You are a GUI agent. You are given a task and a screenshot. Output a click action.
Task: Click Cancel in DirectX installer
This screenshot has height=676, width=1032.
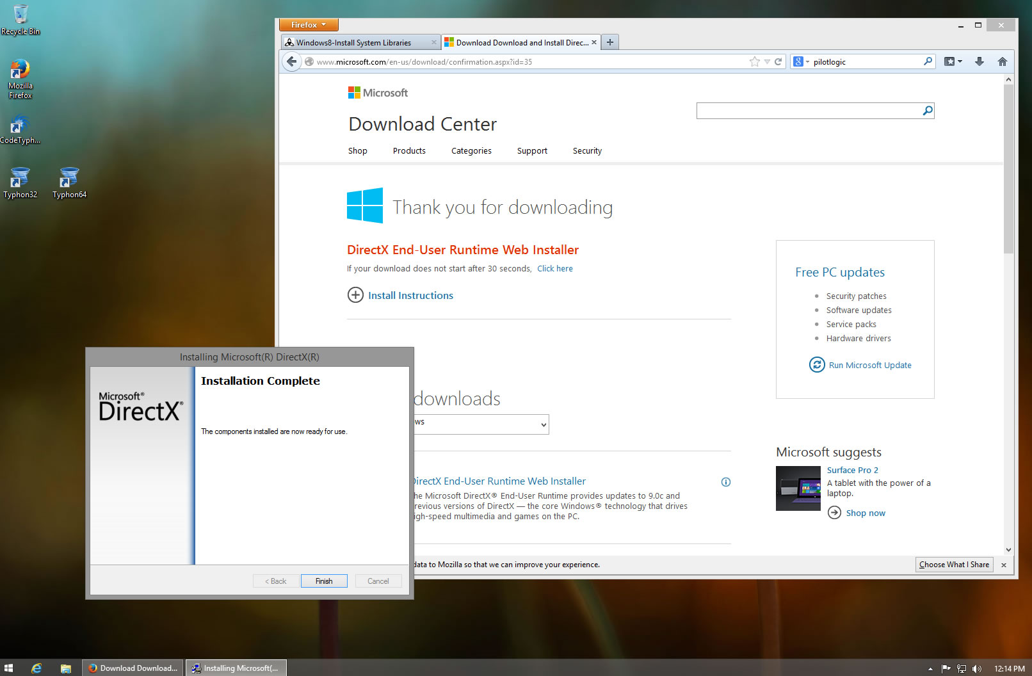378,581
